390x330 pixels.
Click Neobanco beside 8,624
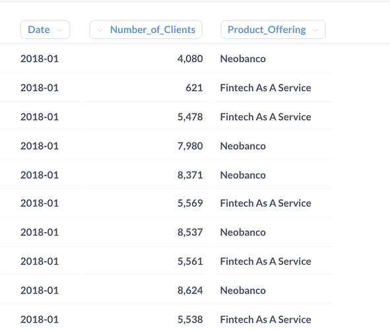[243, 290]
